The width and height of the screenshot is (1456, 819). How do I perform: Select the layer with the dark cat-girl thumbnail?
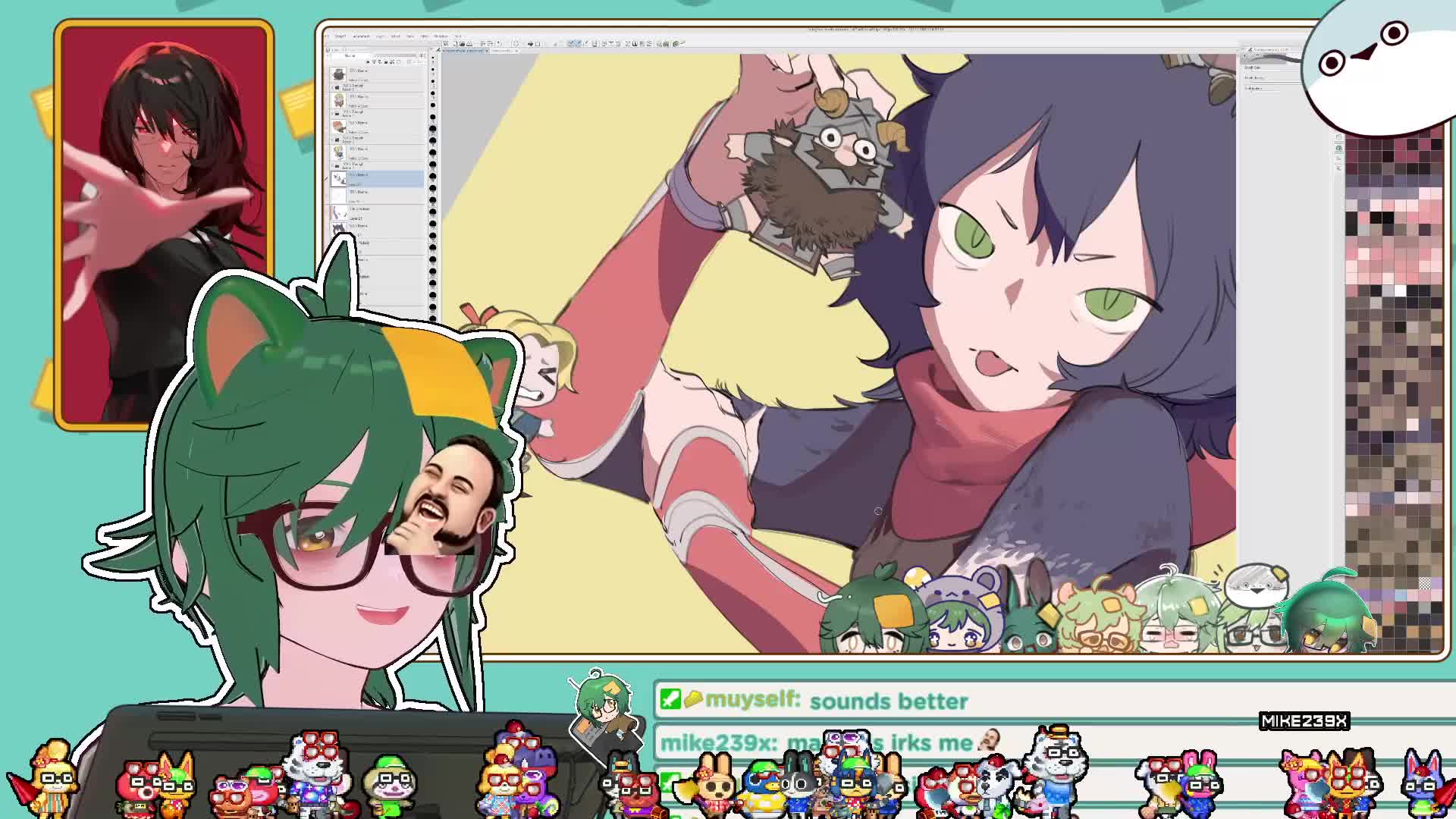pos(378,229)
